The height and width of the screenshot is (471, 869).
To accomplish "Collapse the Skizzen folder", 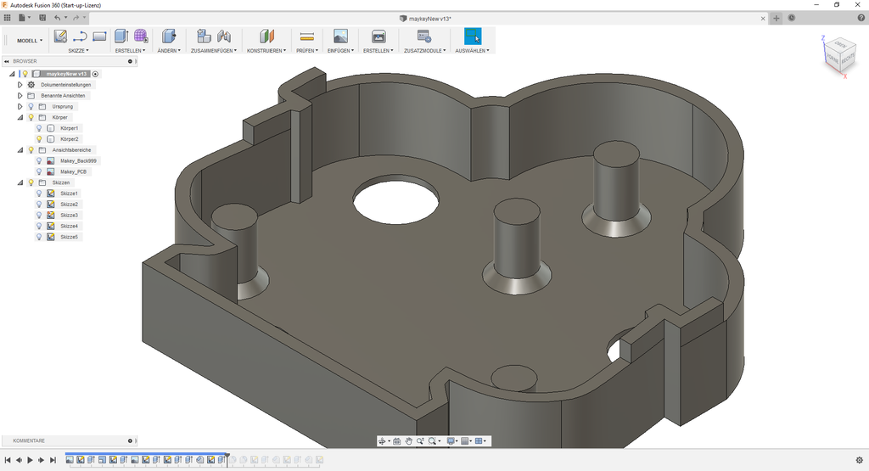I will tap(20, 182).
